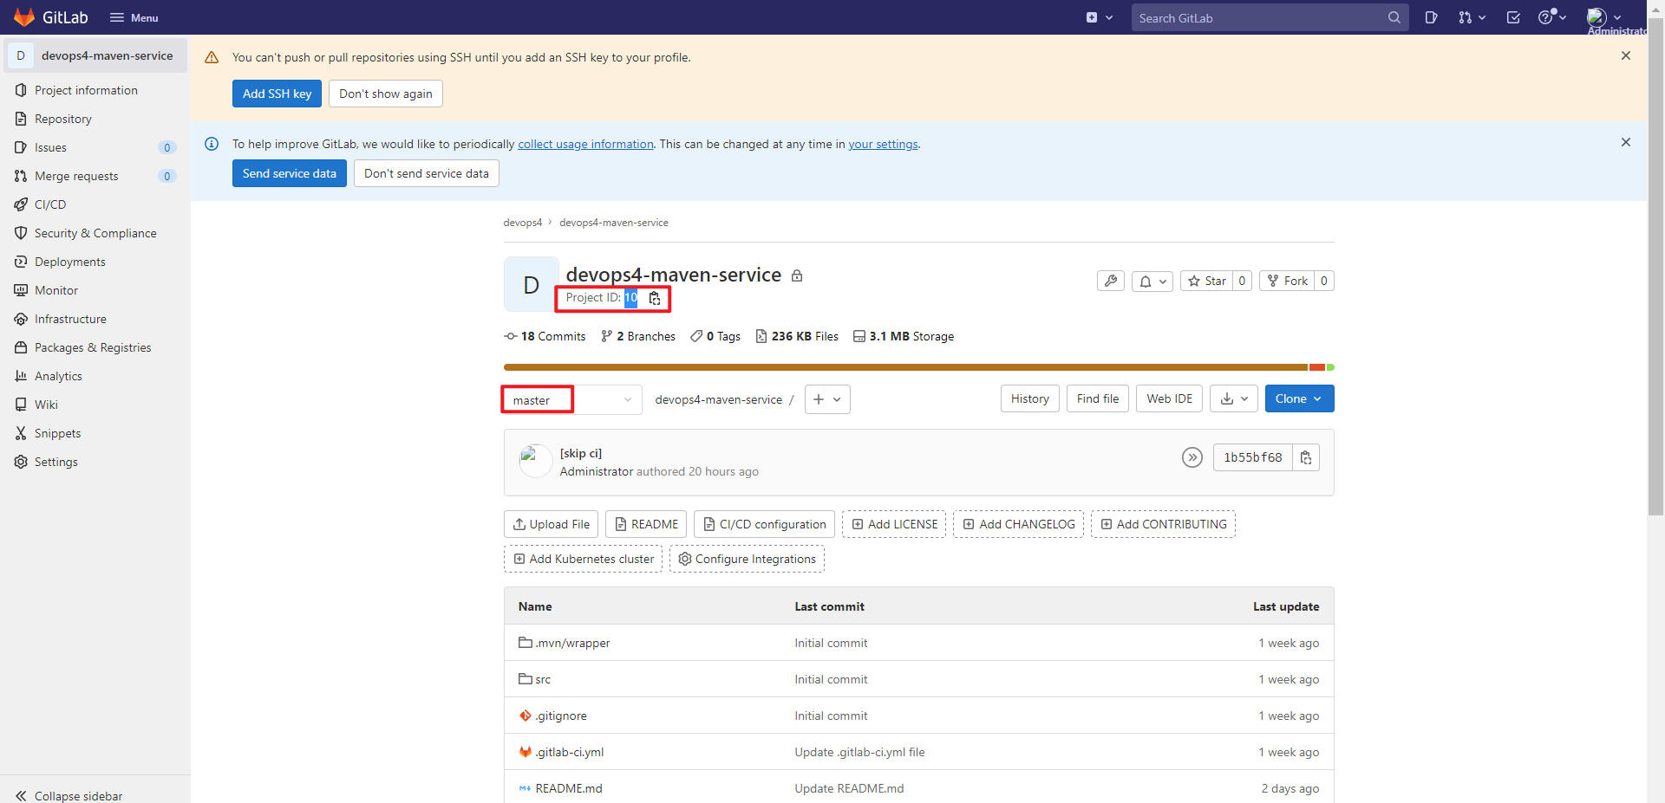
Task: Click Don't show again button
Action: pos(386,94)
